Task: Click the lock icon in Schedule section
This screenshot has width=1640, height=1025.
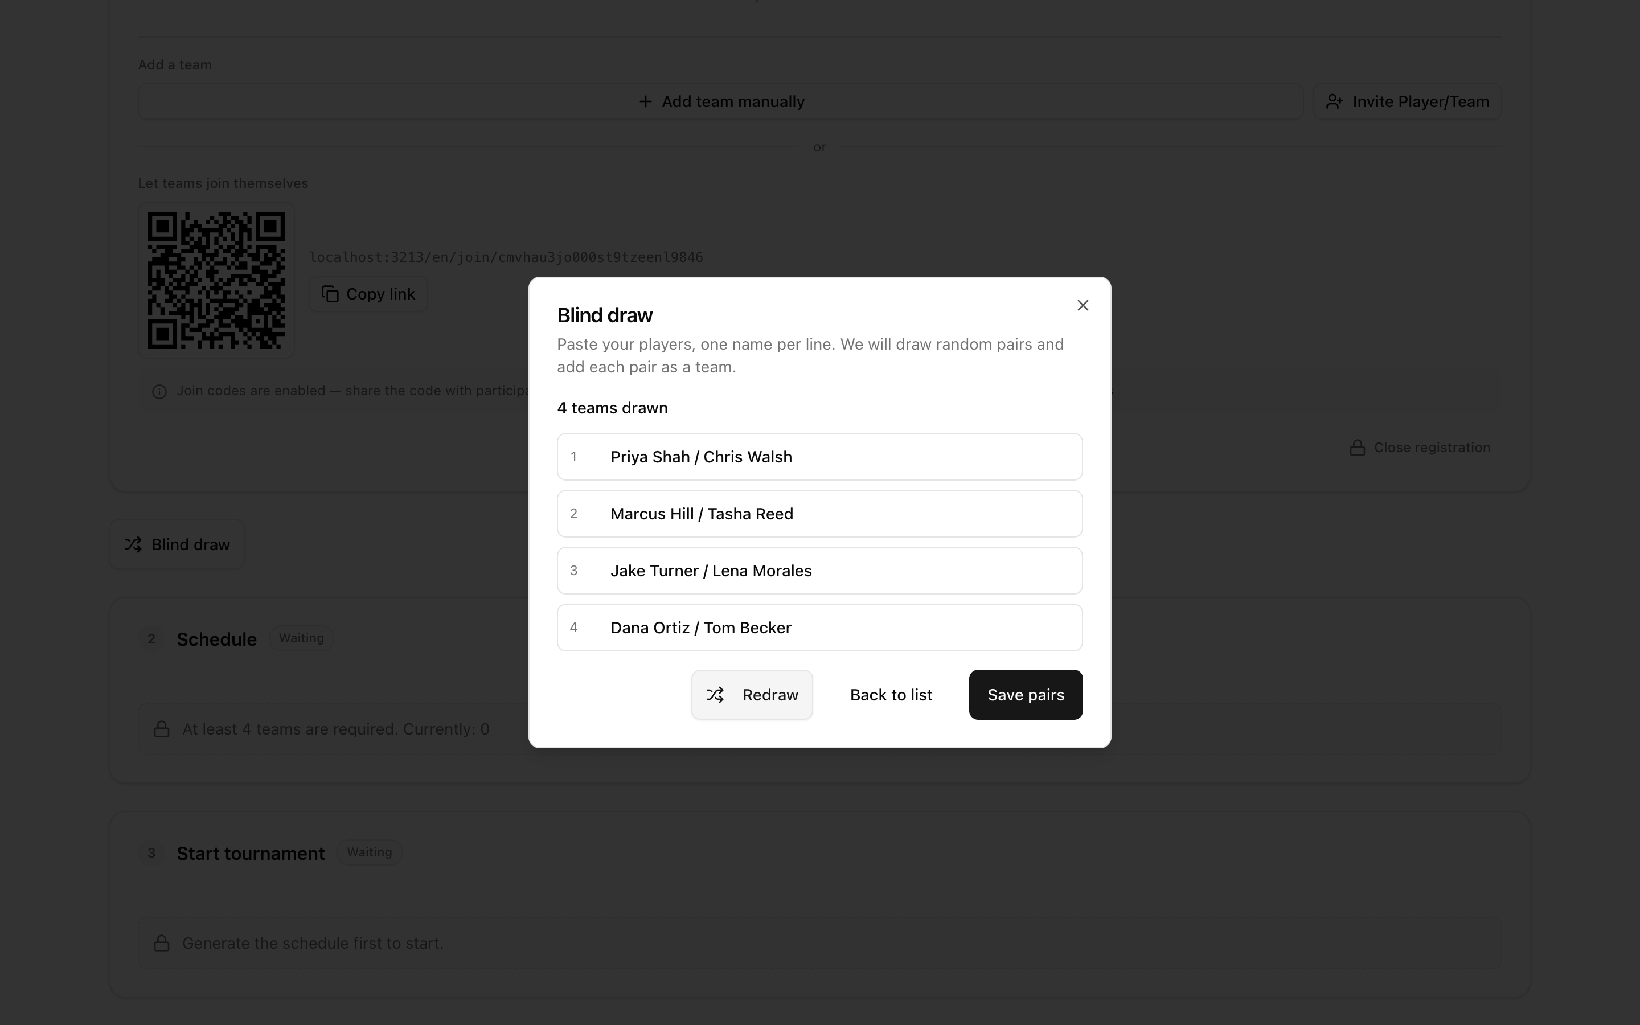Action: click(161, 729)
